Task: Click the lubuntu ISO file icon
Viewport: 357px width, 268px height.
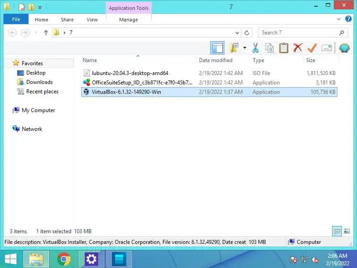Action: tap(87, 73)
